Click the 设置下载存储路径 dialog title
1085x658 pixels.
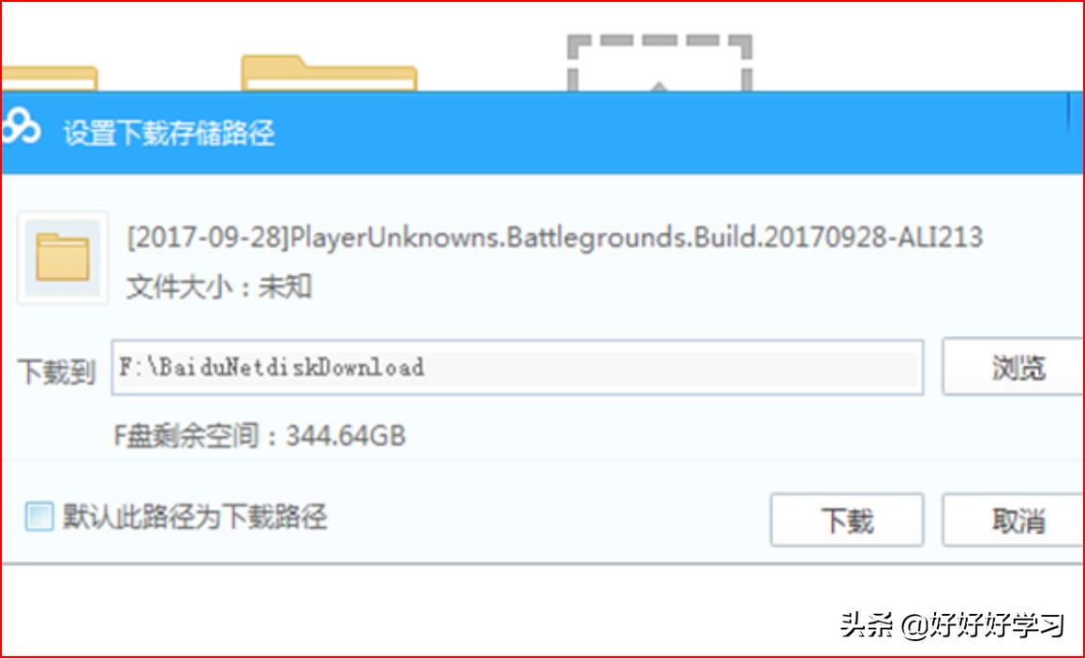point(169,132)
